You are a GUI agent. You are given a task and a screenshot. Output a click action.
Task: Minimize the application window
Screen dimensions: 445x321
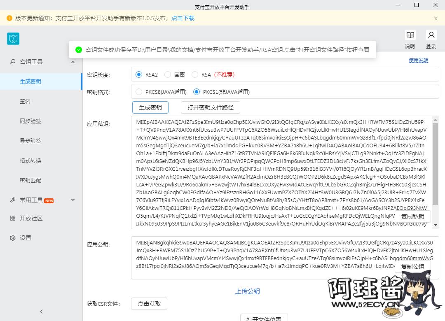click(x=398, y=5)
